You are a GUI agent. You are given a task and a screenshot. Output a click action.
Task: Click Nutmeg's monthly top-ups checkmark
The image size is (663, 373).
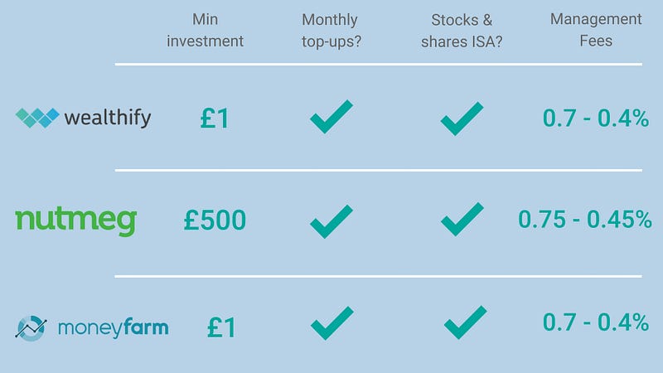pyautogui.click(x=331, y=221)
